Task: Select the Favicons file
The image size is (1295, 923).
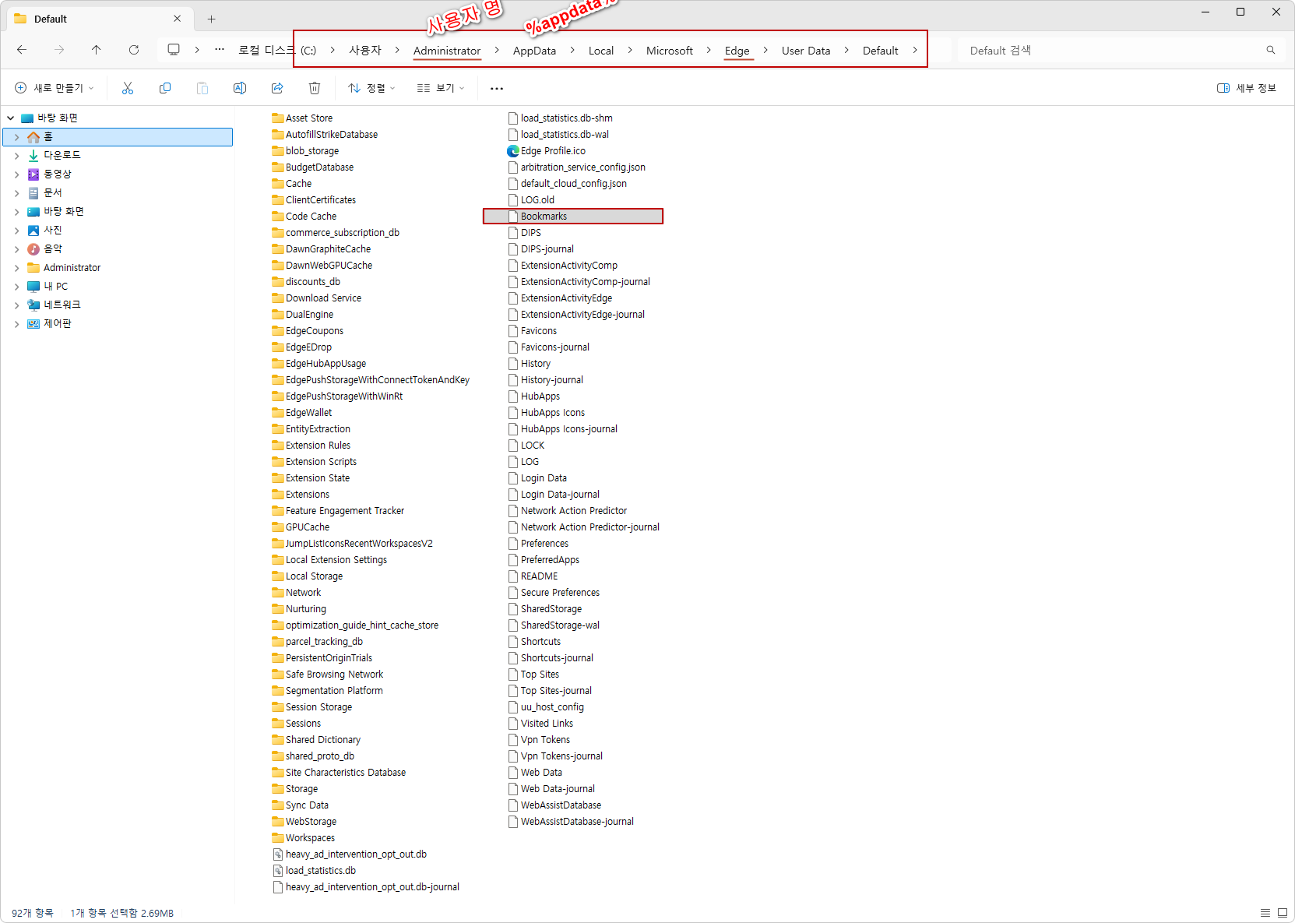Action: point(533,331)
